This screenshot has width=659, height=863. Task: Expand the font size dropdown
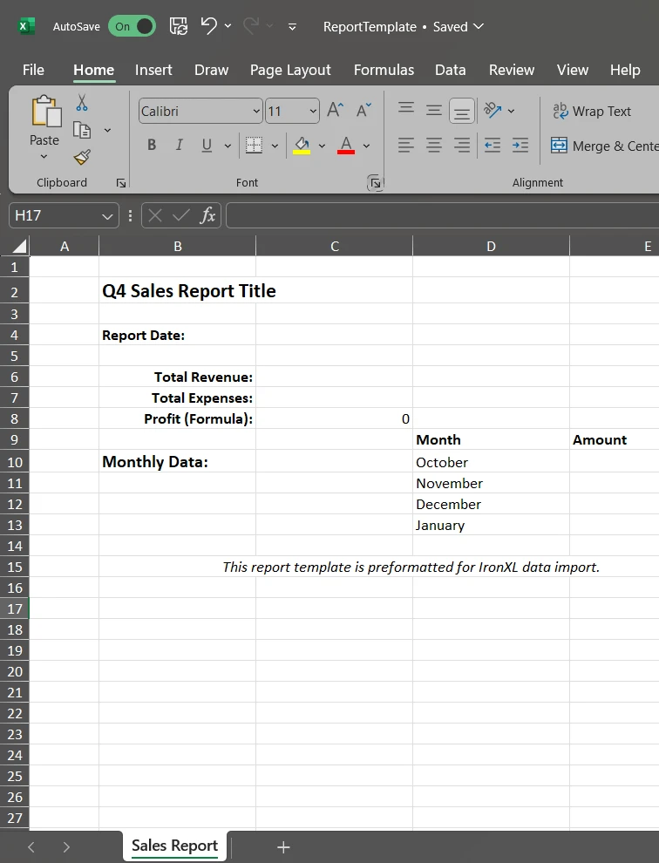313,111
